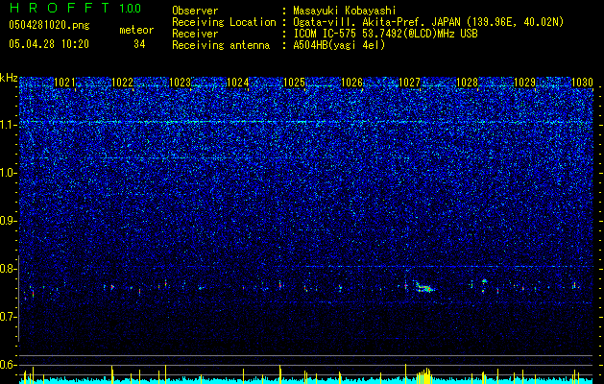604x384 pixels.
Task: Click the kHz axis unit label
Action: 9,78
